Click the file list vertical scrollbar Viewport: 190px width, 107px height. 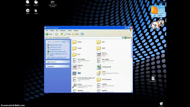click(x=132, y=65)
